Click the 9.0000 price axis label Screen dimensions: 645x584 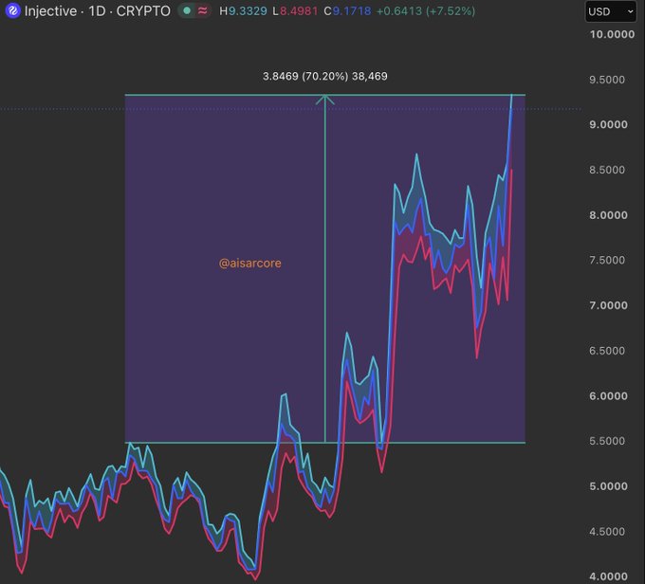coord(608,124)
